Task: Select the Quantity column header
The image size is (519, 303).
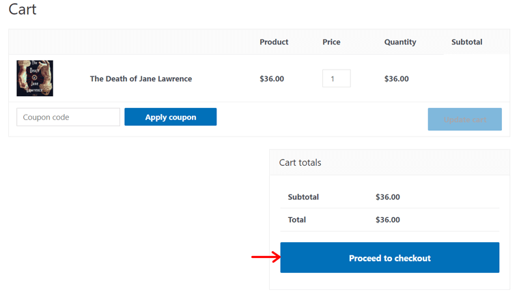Action: pos(400,42)
